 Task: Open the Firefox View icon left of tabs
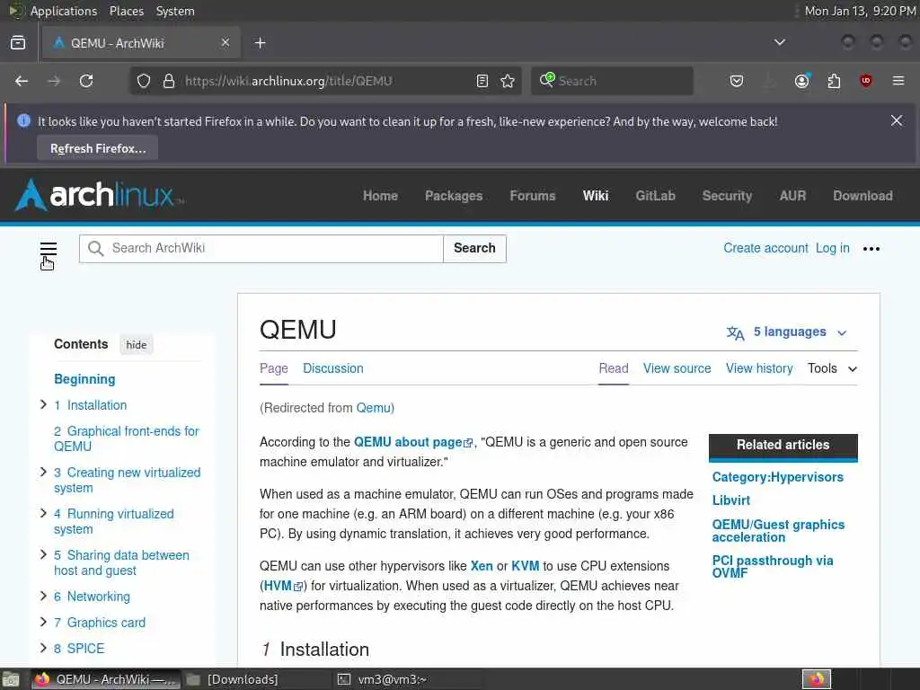coord(18,43)
